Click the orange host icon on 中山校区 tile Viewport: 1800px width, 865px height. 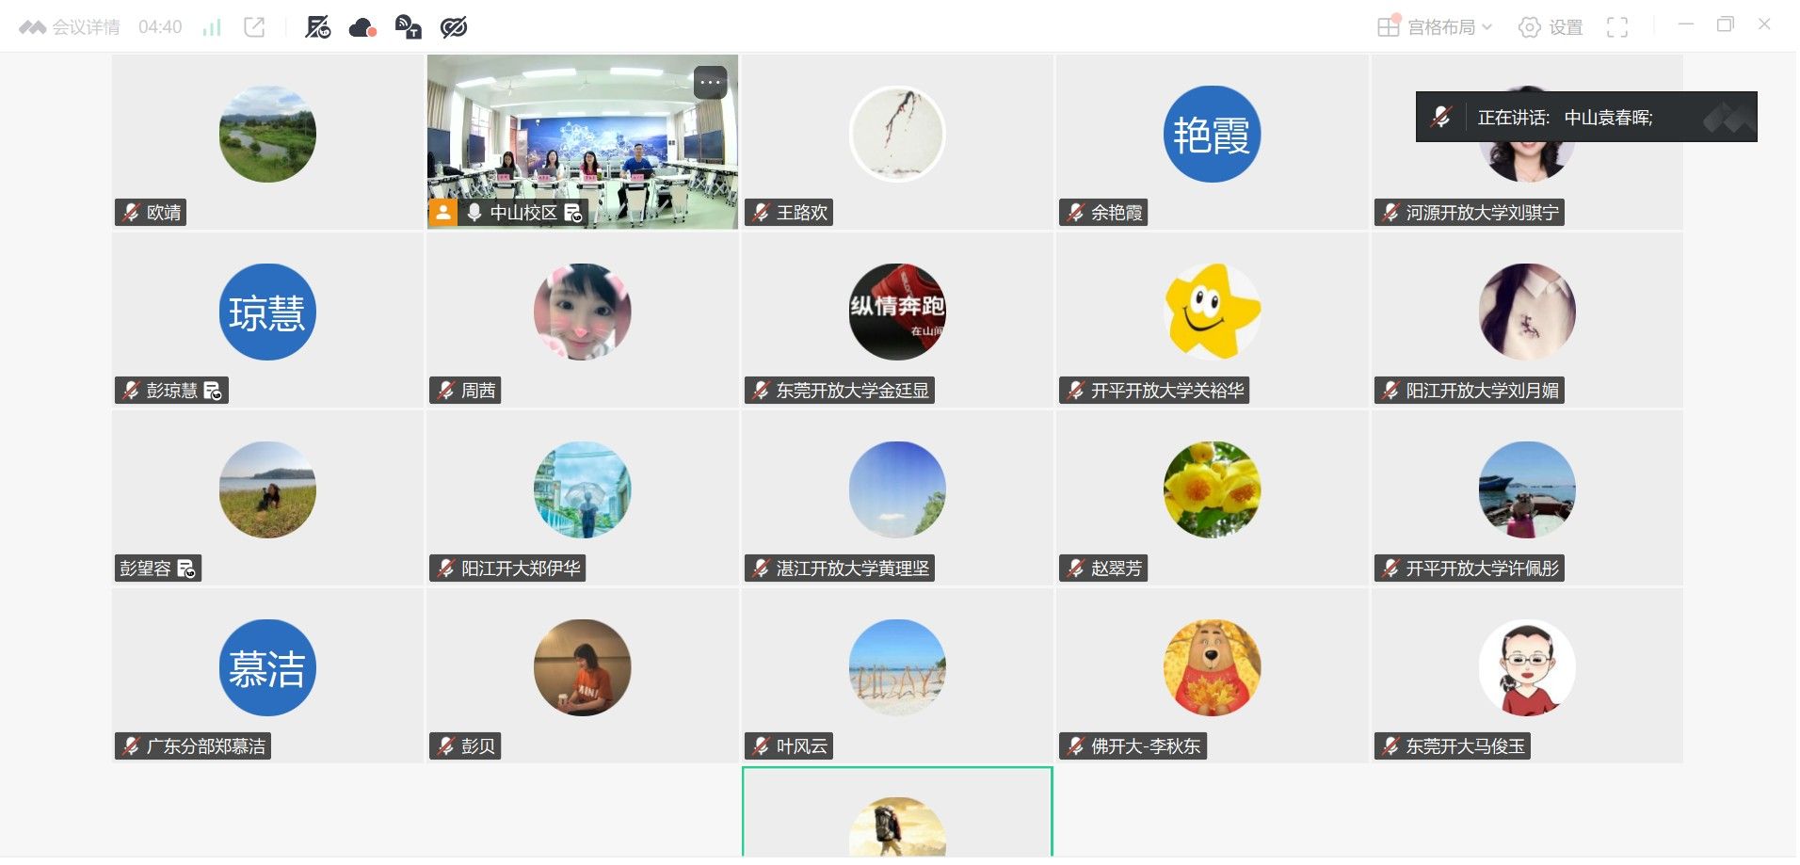(x=442, y=213)
